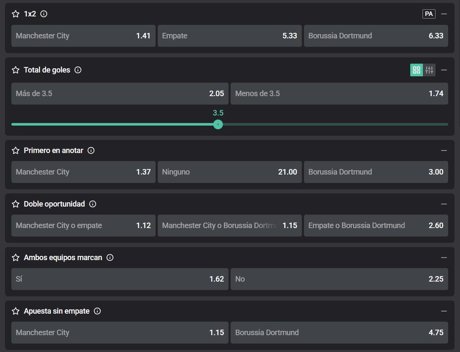Viewport: 460px width, 352px height.
Task: Open info icon for Apuesta sin empate
Action: point(97,311)
